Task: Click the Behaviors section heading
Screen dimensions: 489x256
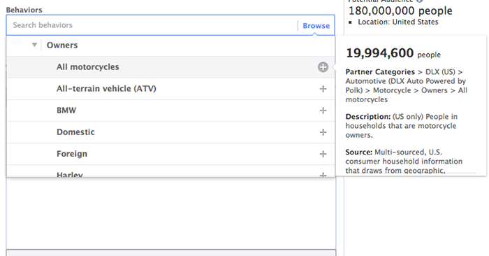Action: pos(24,10)
